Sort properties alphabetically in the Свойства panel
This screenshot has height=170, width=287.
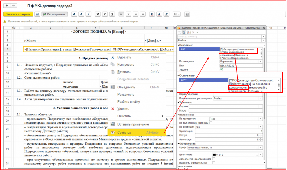179,32
